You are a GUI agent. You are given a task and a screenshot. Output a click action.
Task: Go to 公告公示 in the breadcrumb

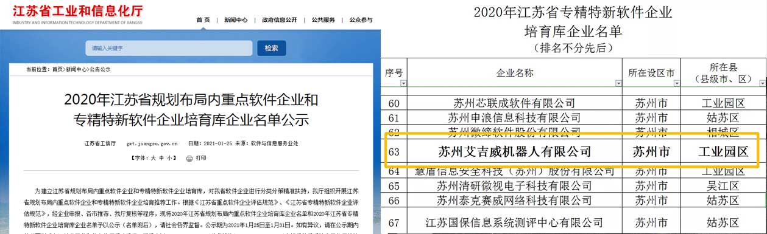[x=100, y=69]
